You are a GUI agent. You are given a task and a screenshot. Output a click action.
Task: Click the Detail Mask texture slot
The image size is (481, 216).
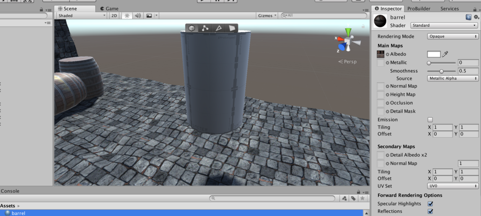[x=380, y=111]
